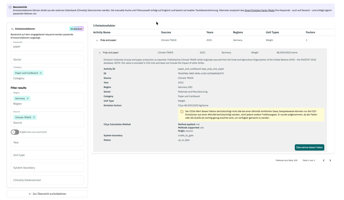Click the Sources column header
This screenshot has width=344, height=200.
[x=166, y=32]
